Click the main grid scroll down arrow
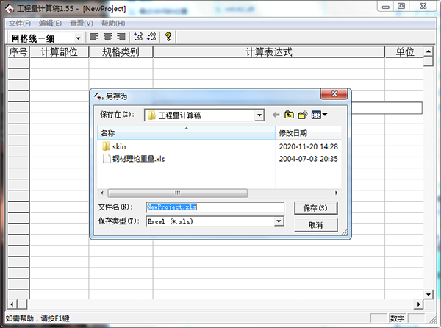Screen dimensions: 441x328 click(428, 294)
